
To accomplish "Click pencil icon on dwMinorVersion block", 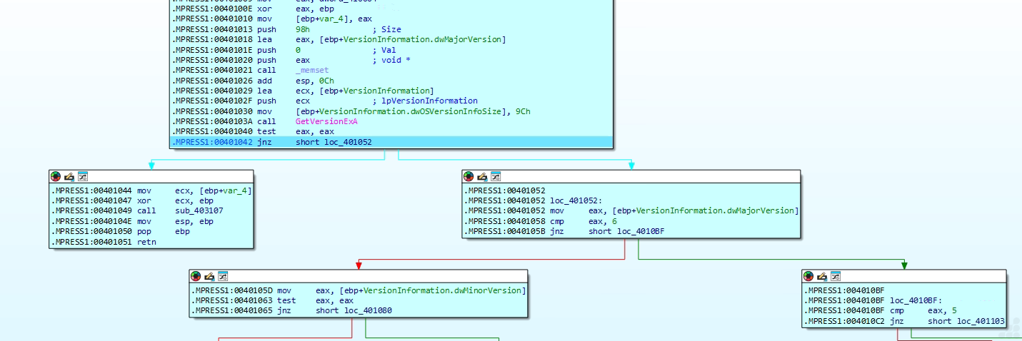I will [209, 276].
